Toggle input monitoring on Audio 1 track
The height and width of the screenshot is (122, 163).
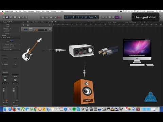pyautogui.click(x=37, y=30)
